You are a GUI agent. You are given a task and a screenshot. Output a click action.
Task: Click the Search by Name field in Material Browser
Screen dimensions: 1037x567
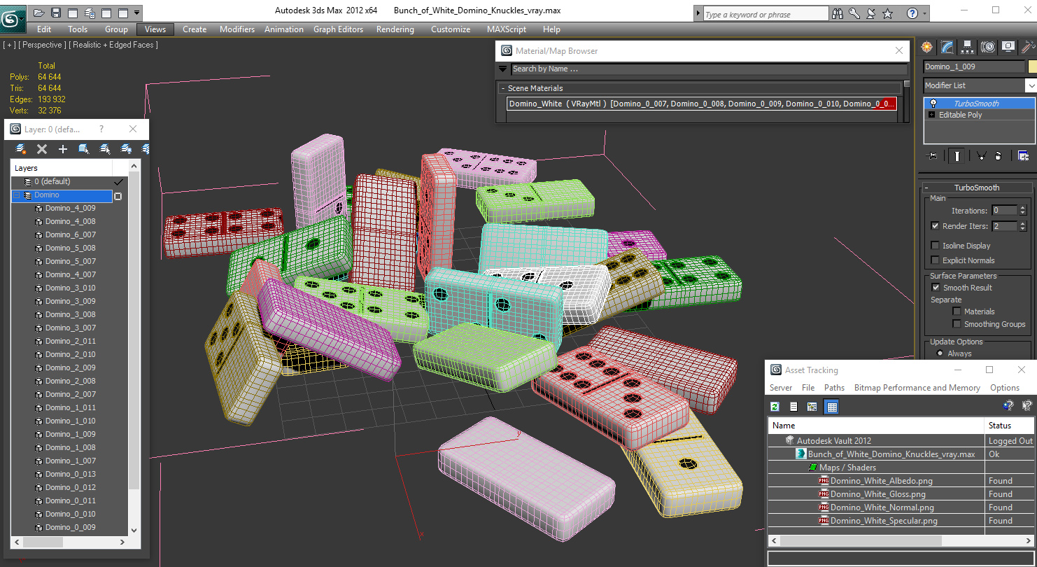pos(708,69)
